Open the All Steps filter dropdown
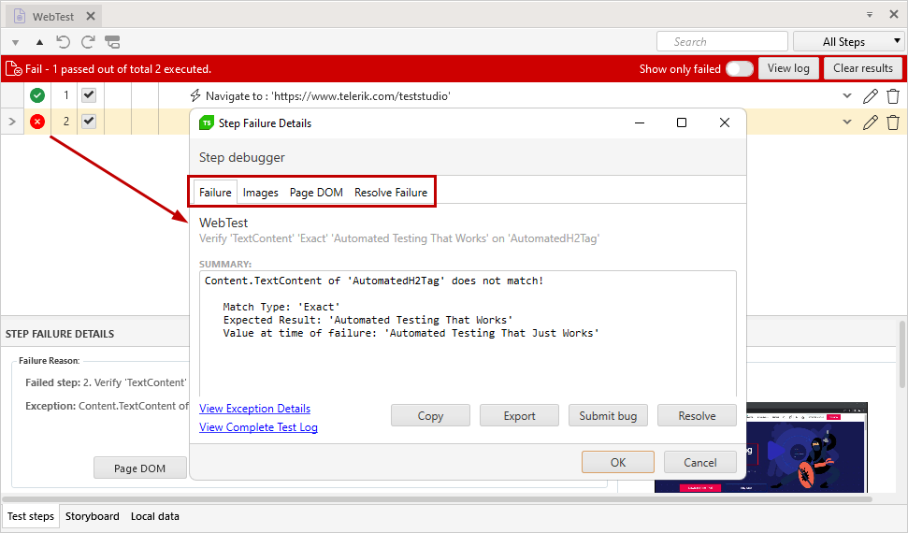This screenshot has width=908, height=533. (x=848, y=42)
